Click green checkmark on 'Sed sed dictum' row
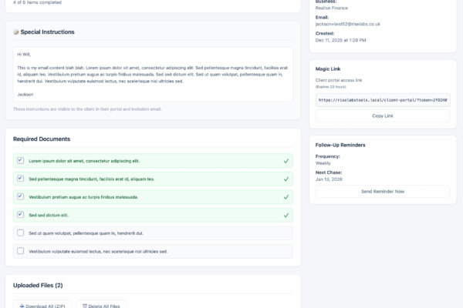 (286, 215)
